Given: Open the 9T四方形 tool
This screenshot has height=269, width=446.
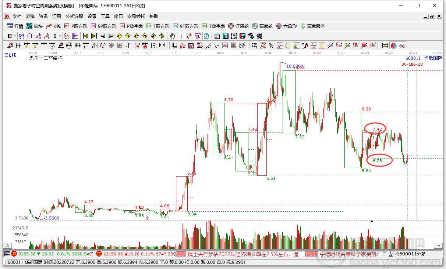Looking at the screenshot, I should [185, 26].
